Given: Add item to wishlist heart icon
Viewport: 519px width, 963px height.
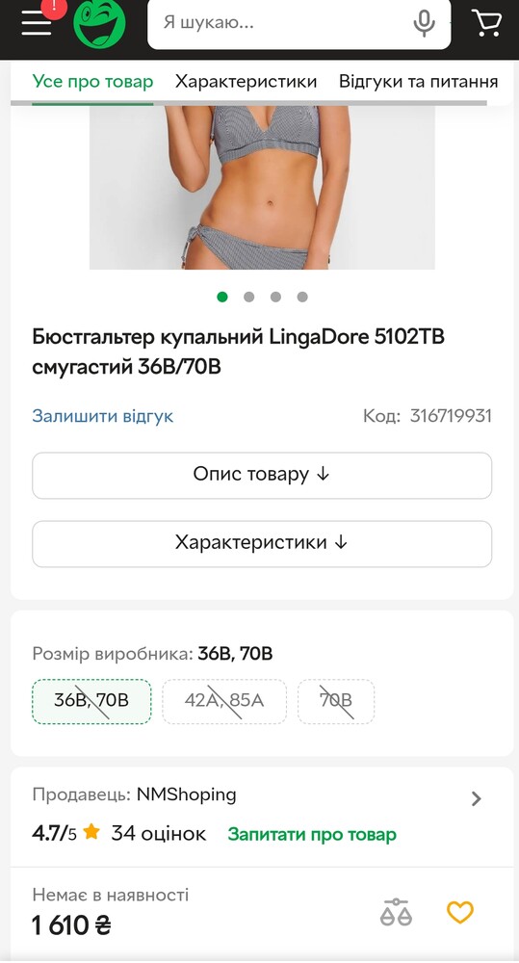Looking at the screenshot, I should click(x=460, y=912).
